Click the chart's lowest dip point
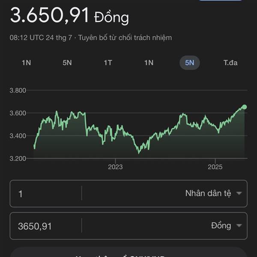The width and height of the screenshot is (257, 257). [x=139, y=153]
